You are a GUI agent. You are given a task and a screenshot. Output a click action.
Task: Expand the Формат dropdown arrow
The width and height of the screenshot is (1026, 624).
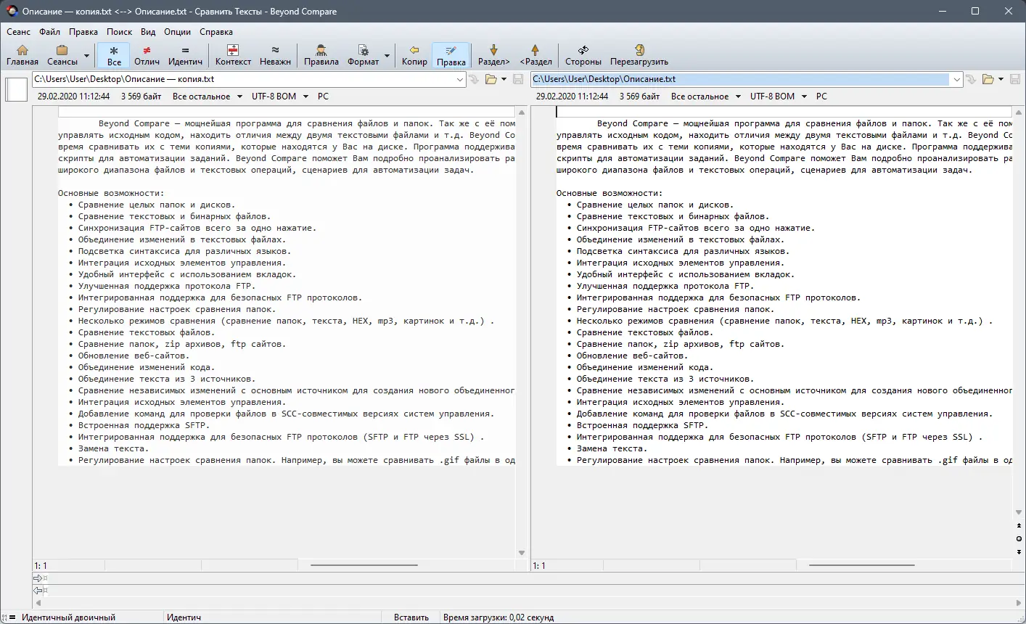point(387,55)
